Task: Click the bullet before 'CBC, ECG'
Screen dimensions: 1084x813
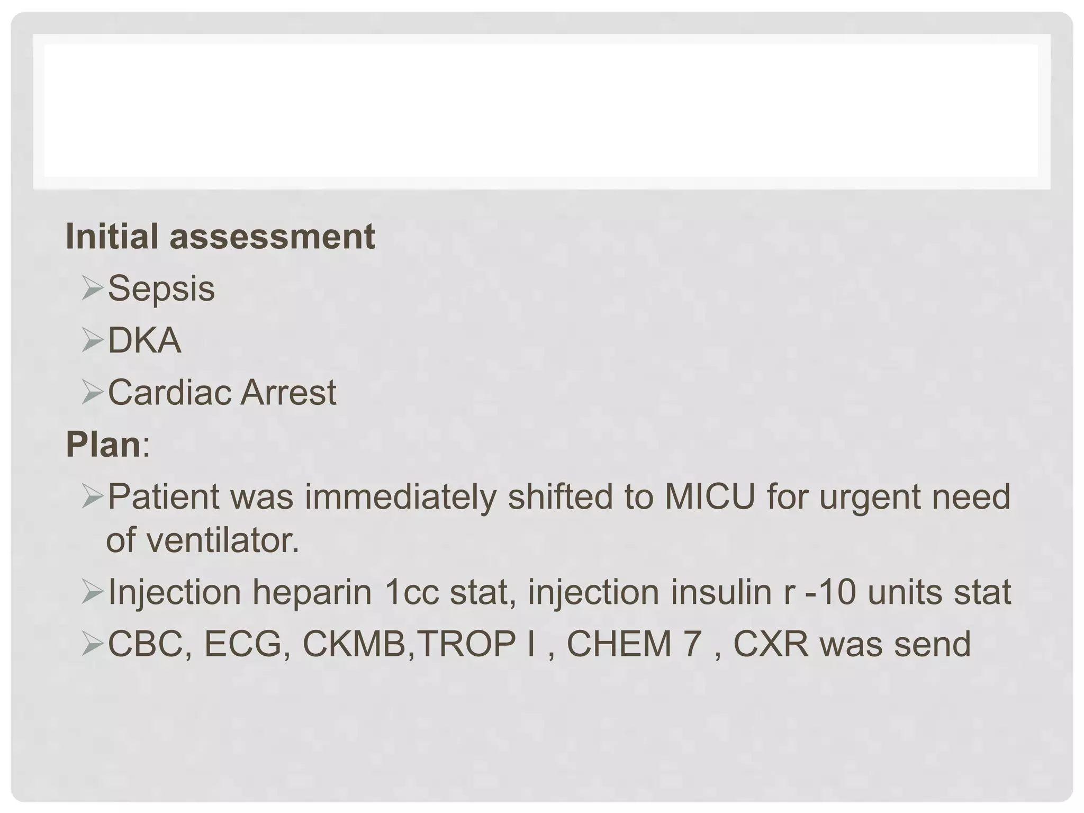Action: click(93, 644)
